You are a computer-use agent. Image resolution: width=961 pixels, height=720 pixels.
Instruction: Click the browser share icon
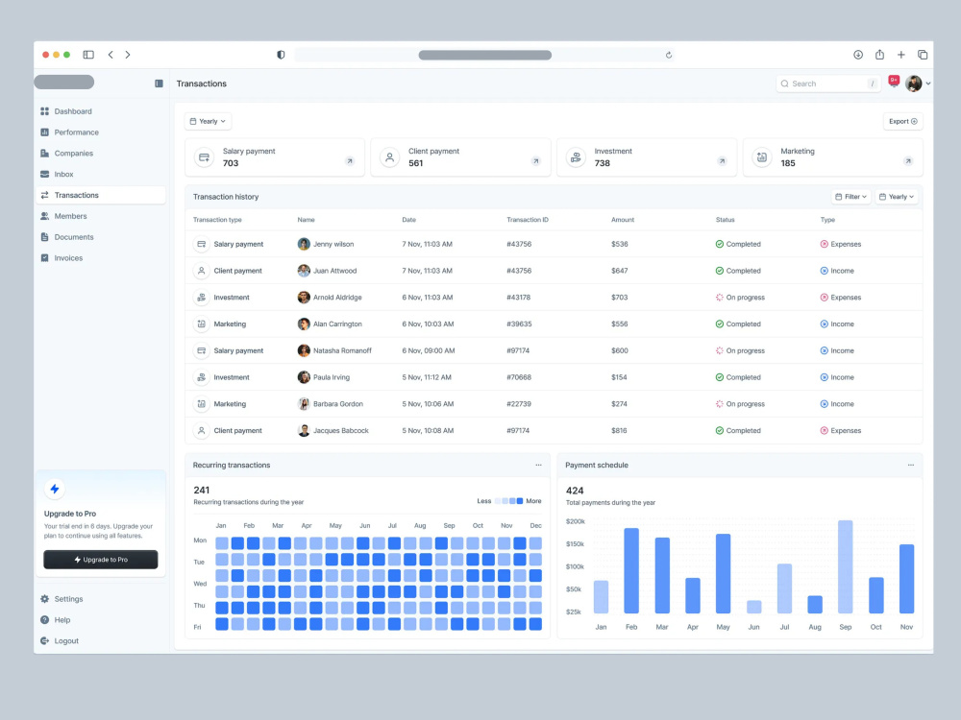[x=879, y=55]
